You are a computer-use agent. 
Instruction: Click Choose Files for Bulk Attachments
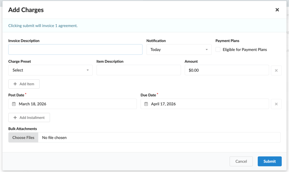(23, 138)
